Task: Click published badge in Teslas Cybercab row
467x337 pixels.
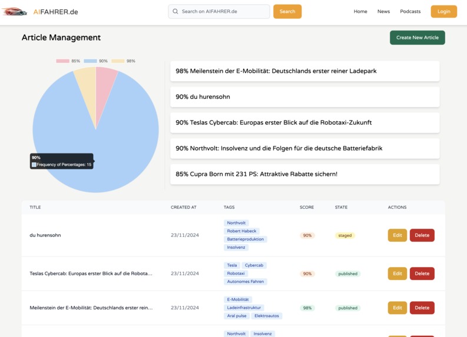Action: [347, 273]
